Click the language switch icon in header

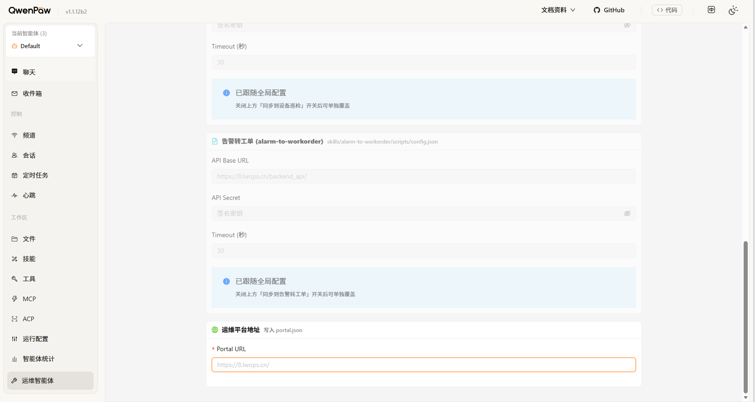711,10
